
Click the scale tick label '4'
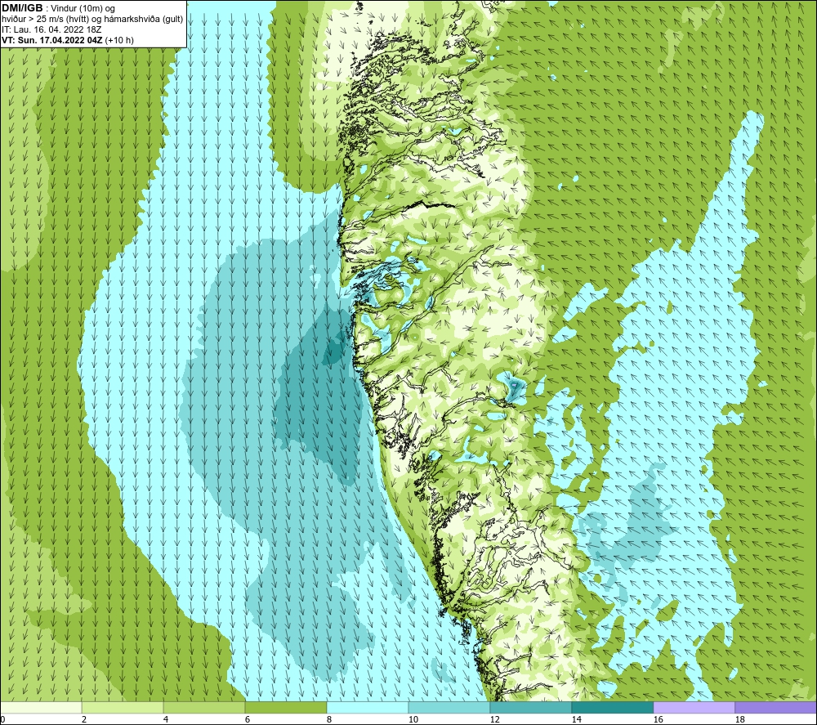(x=166, y=720)
